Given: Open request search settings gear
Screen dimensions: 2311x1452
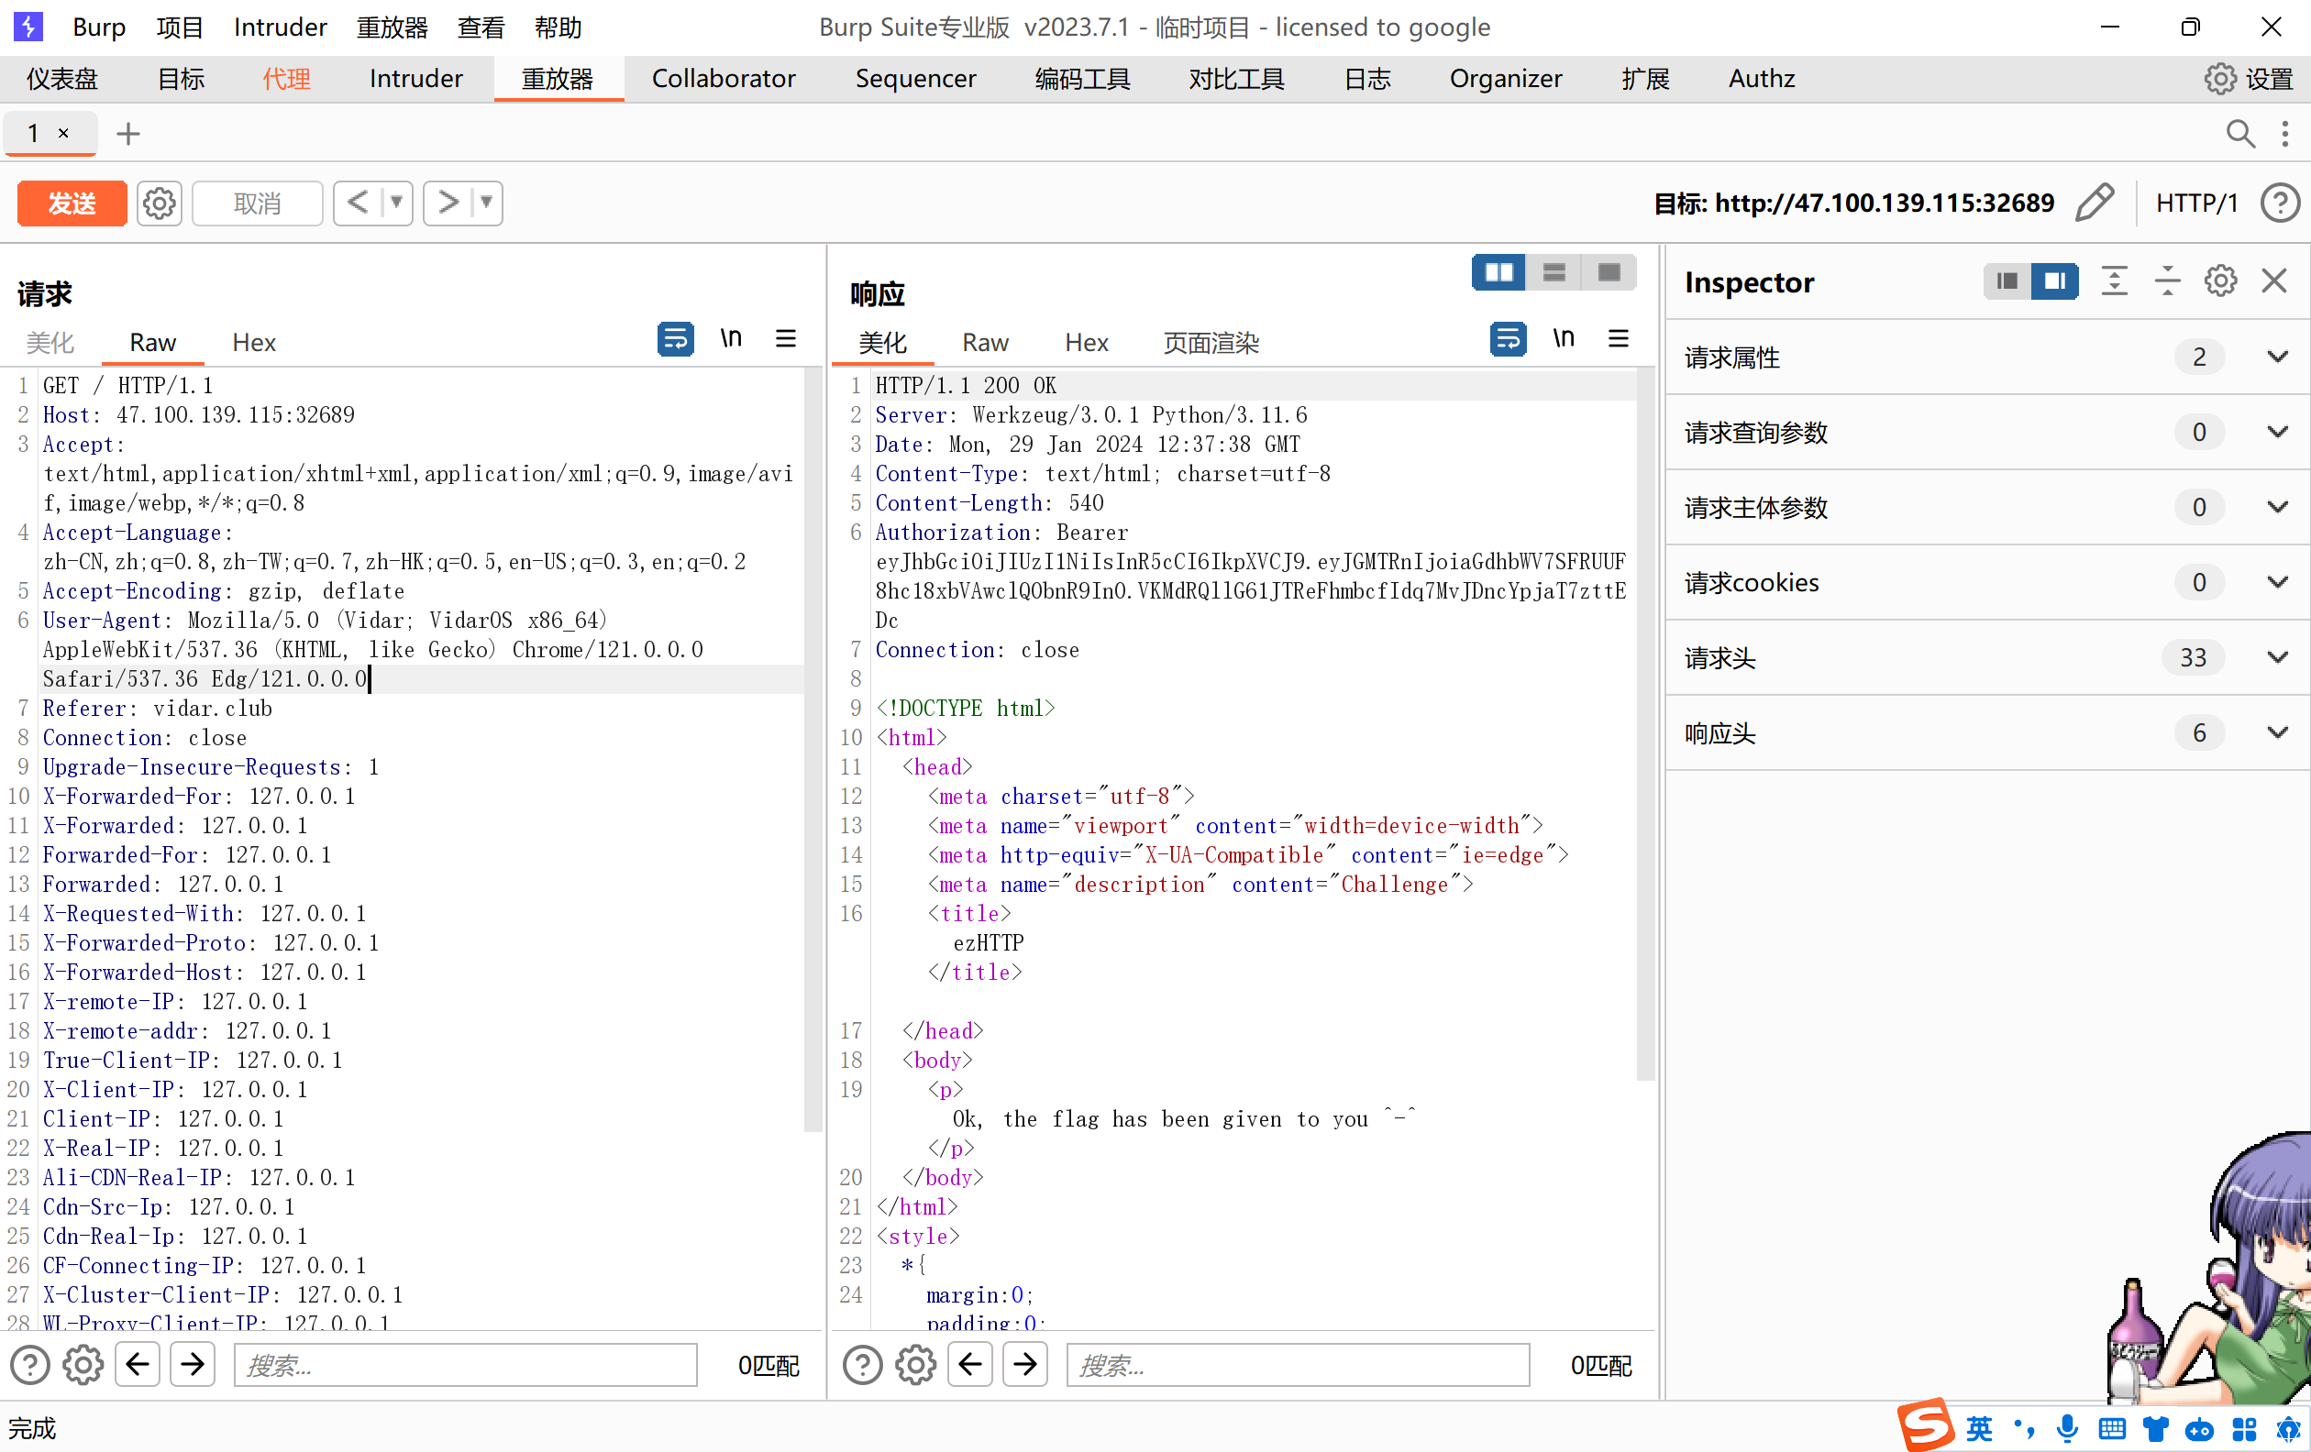Looking at the screenshot, I should click(x=83, y=1365).
